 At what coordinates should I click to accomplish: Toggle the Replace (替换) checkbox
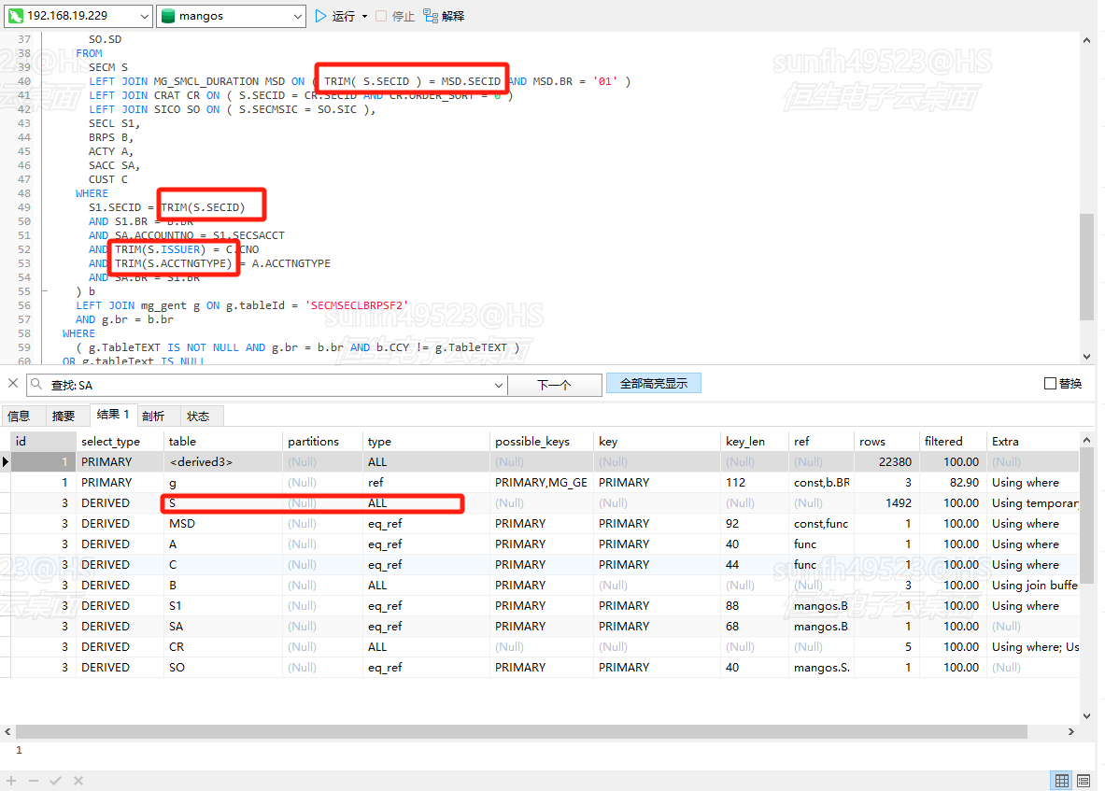coord(1050,383)
